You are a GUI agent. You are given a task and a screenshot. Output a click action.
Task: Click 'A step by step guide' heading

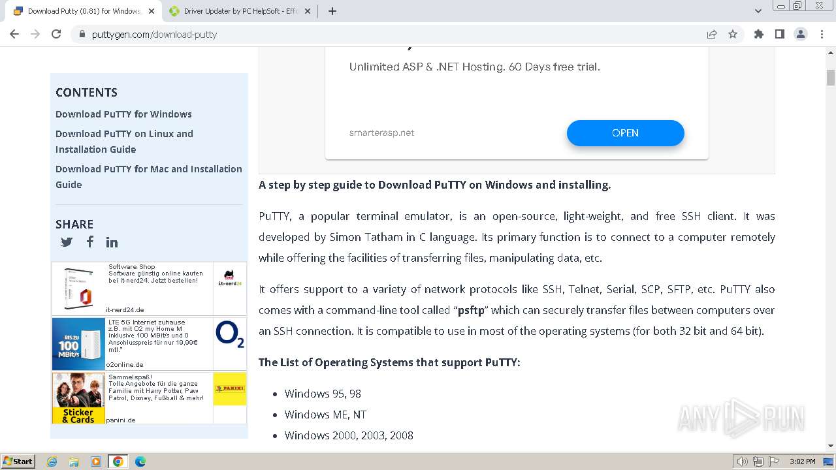point(434,185)
